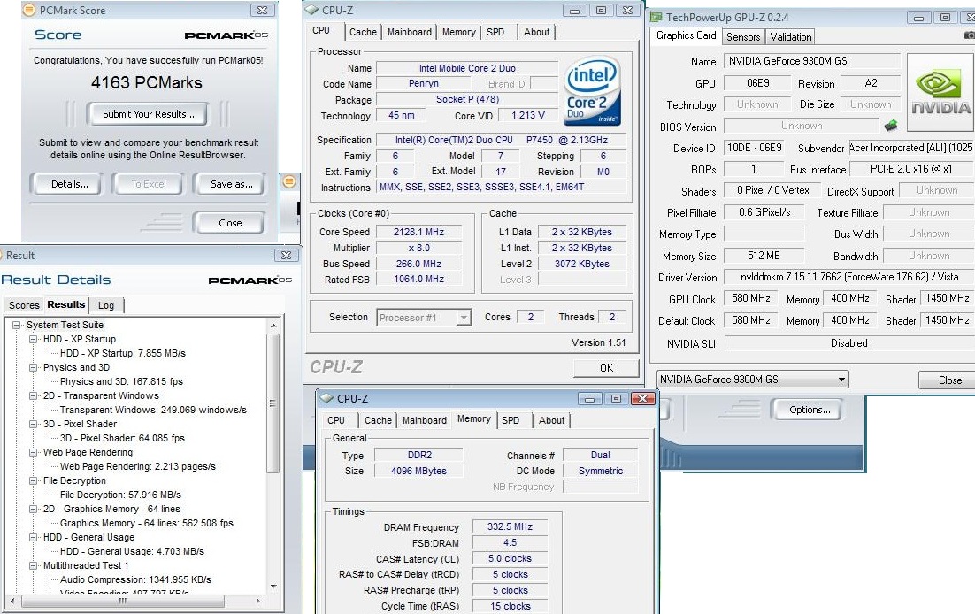Image resolution: width=975 pixels, height=614 pixels.
Task: Switch to the Sensors tab in GPU-Z
Action: (x=743, y=36)
